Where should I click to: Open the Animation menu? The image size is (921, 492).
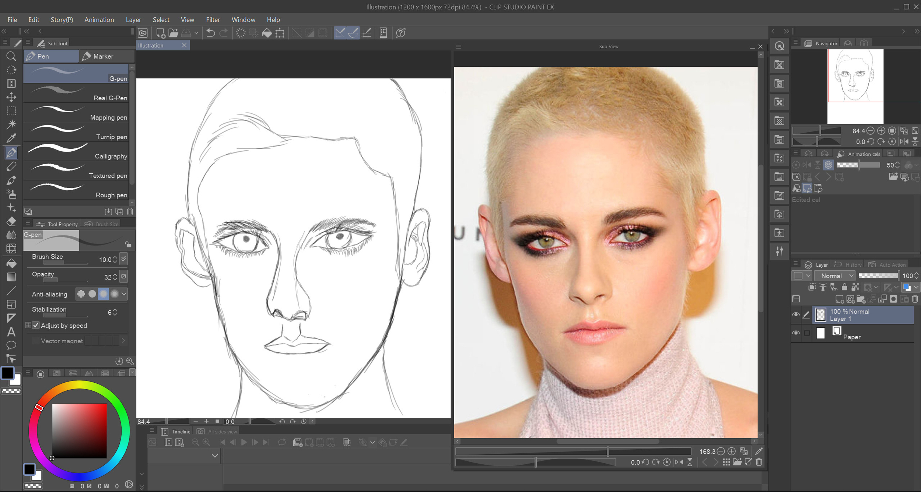tap(99, 20)
